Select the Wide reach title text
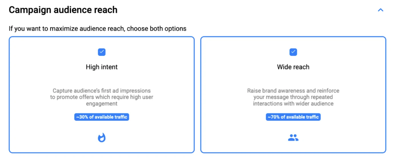Viewport: 395px width, 160px height. (x=293, y=67)
